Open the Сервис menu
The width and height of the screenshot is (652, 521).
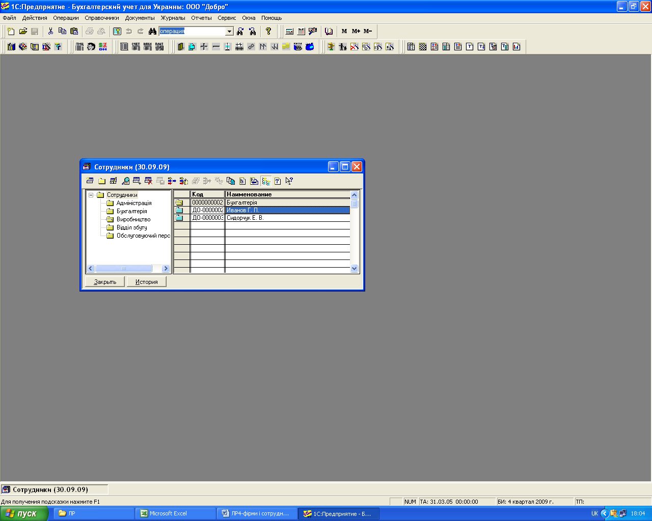coord(227,18)
